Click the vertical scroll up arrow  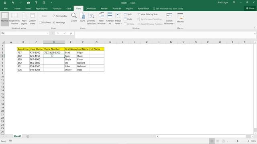tap(255, 42)
